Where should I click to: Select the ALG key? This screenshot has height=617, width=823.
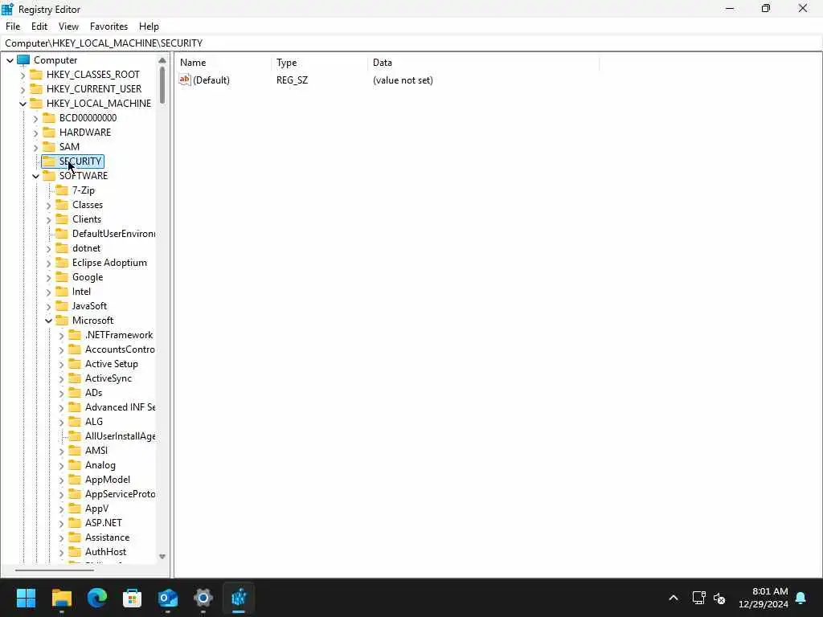coord(94,421)
